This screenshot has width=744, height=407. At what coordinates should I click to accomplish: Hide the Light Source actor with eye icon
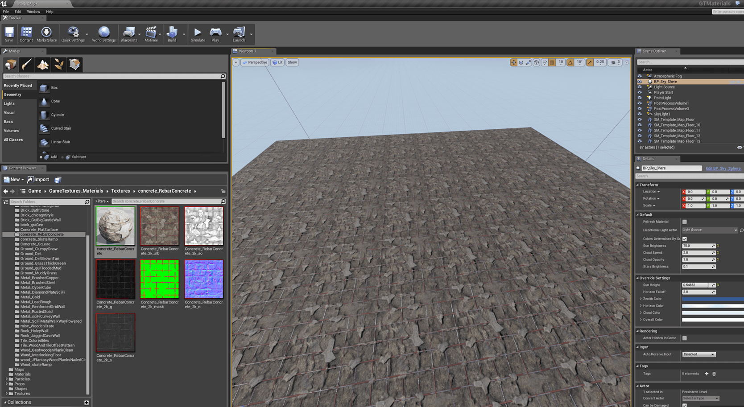[x=640, y=87]
